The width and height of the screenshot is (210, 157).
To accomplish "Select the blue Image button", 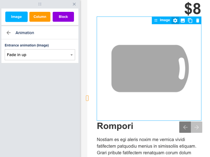I will tap(17, 17).
